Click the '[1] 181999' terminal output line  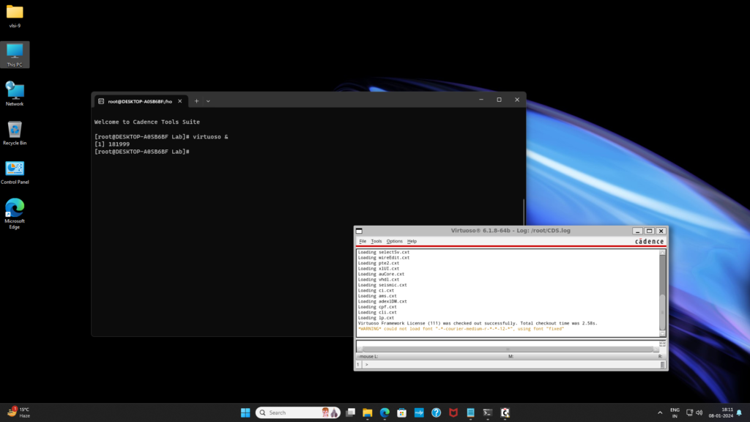point(112,144)
